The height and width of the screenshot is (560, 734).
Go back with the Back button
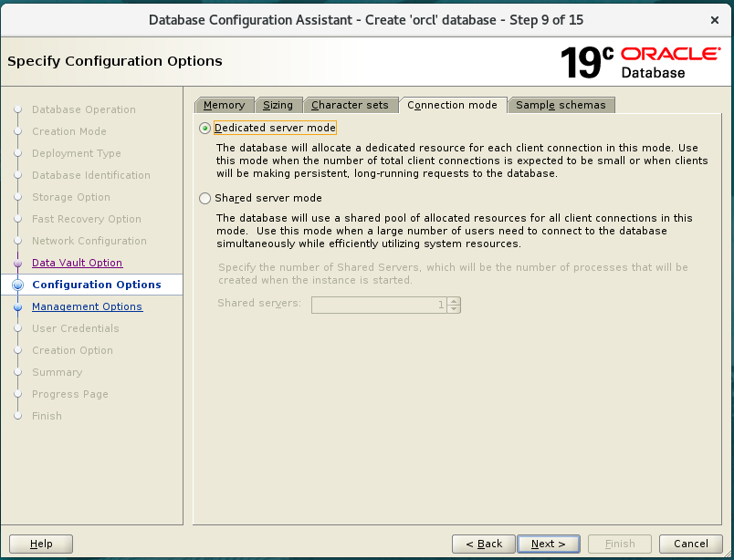tap(484, 544)
